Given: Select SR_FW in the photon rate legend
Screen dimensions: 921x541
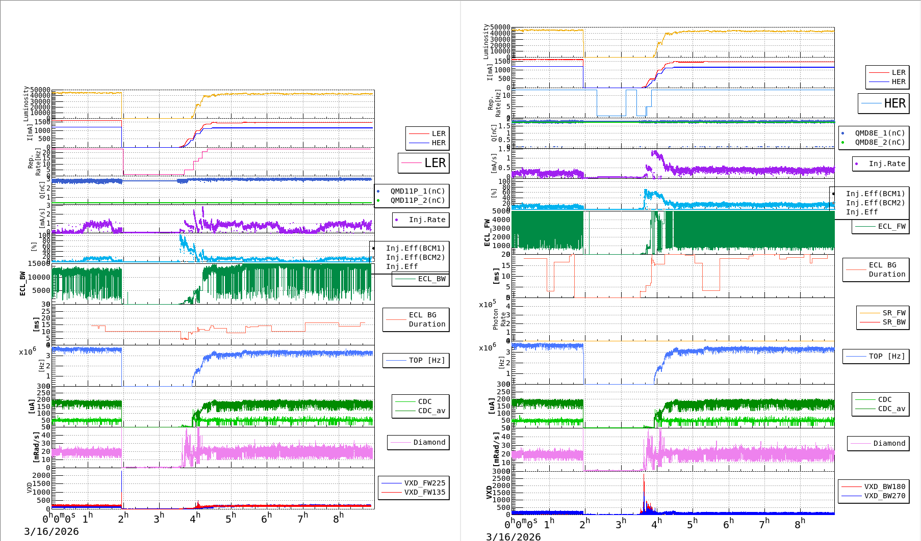Looking at the screenshot, I should point(883,313).
